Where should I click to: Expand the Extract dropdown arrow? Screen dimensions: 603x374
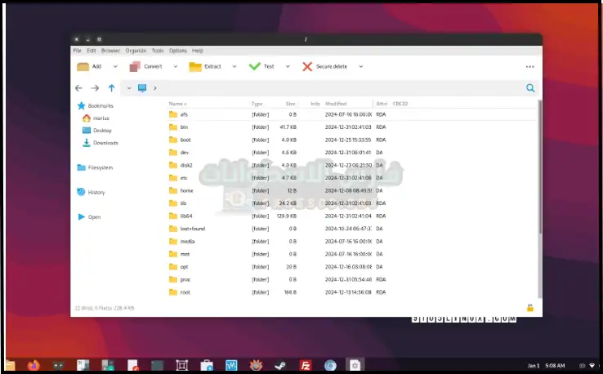[234, 66]
